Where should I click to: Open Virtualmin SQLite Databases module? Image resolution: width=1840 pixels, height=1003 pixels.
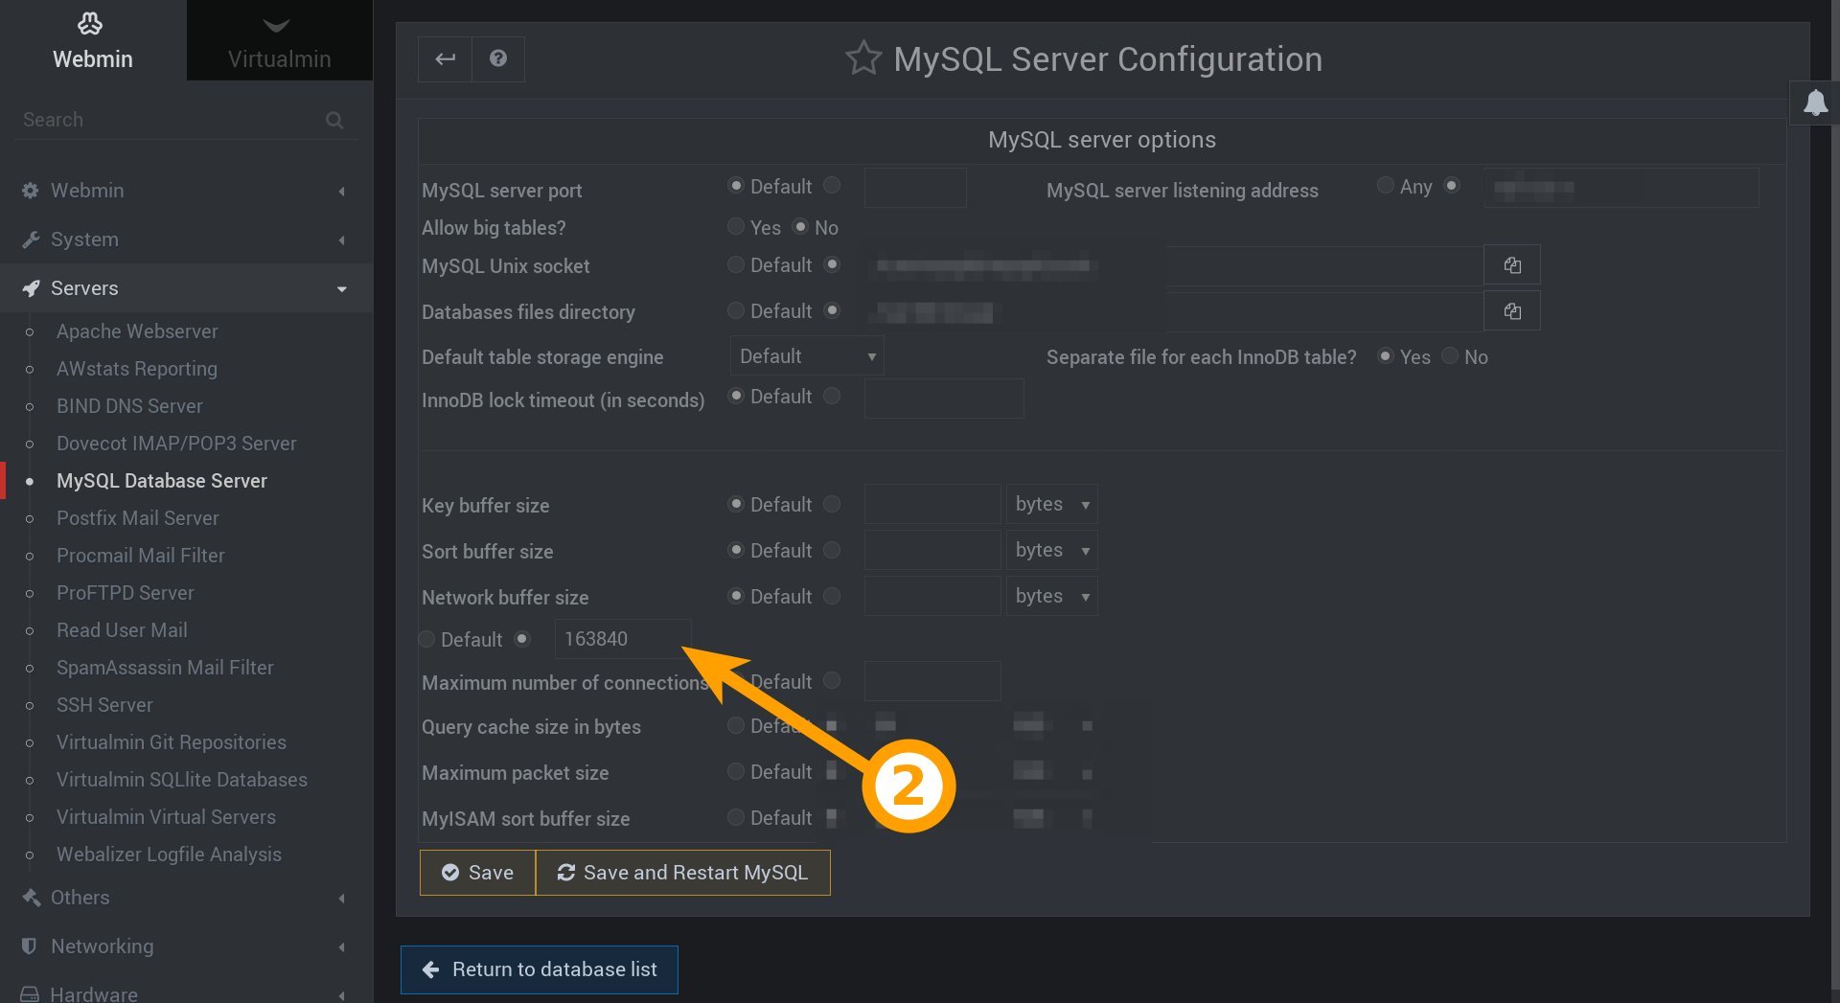pyautogui.click(x=182, y=780)
